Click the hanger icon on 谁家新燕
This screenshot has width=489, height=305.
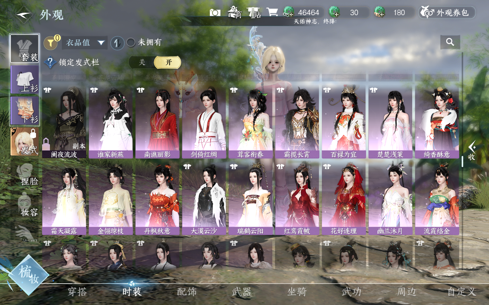click(x=94, y=90)
